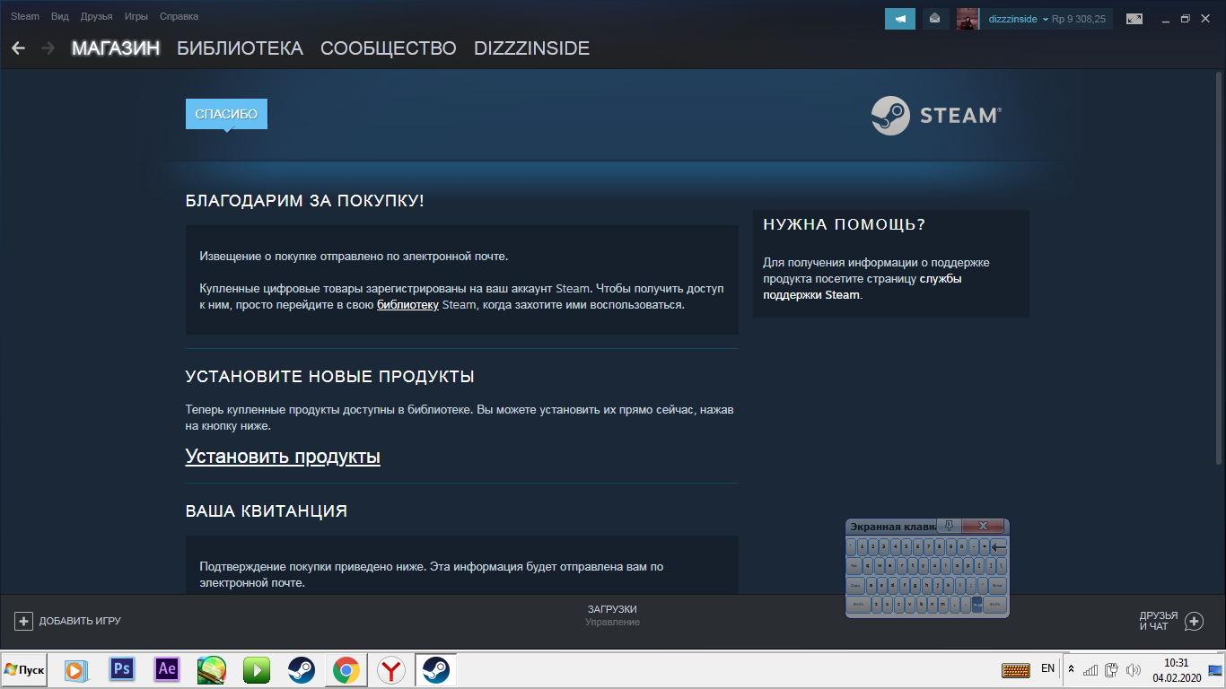1226x689 pixels.
Task: Click ДОБАВИТЬ ИГРУ label
Action: (80, 621)
